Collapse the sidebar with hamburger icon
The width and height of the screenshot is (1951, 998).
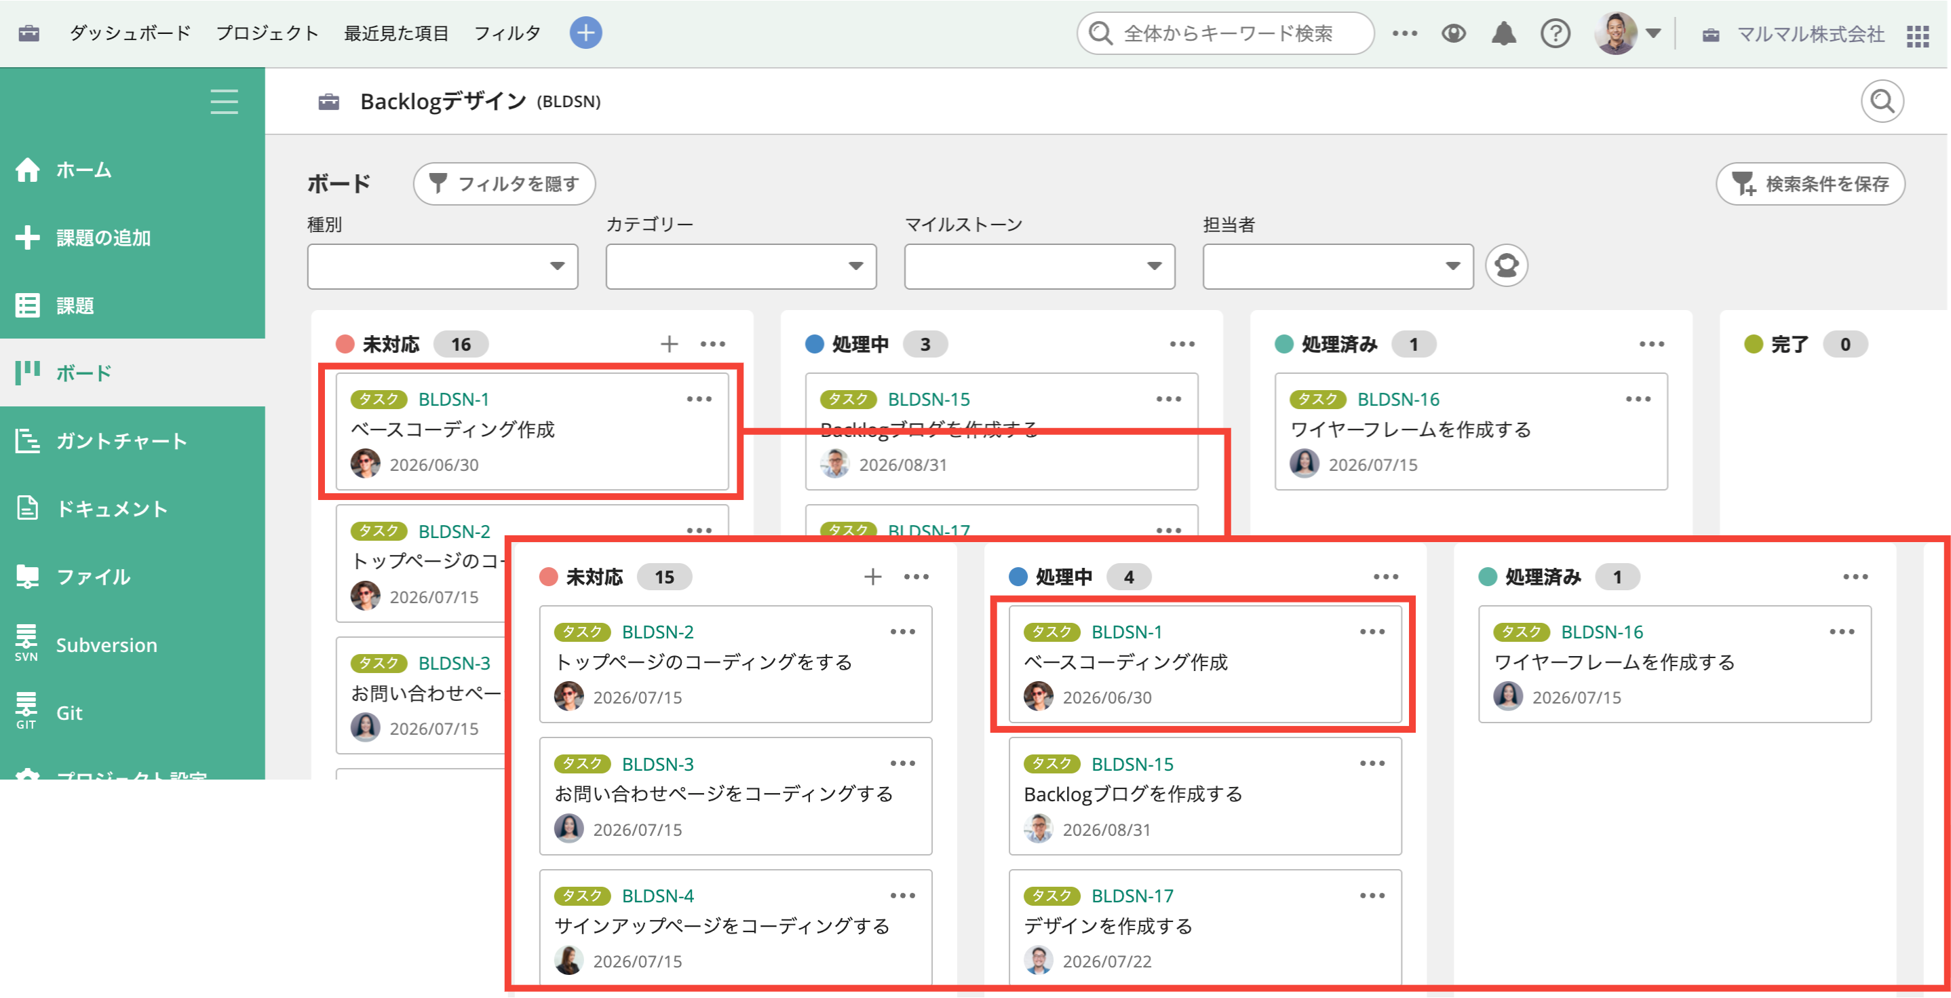[224, 102]
